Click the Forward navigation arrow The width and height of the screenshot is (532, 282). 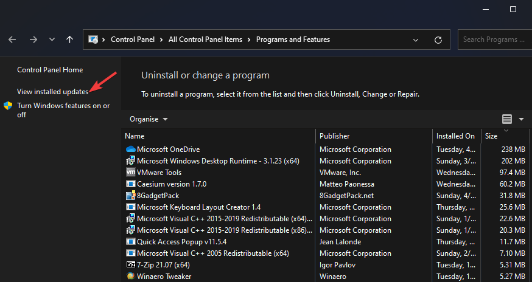pyautogui.click(x=33, y=40)
